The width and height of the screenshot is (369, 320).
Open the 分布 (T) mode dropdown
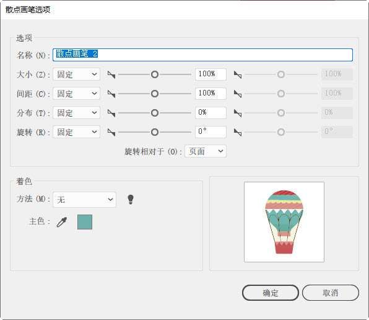(77, 113)
